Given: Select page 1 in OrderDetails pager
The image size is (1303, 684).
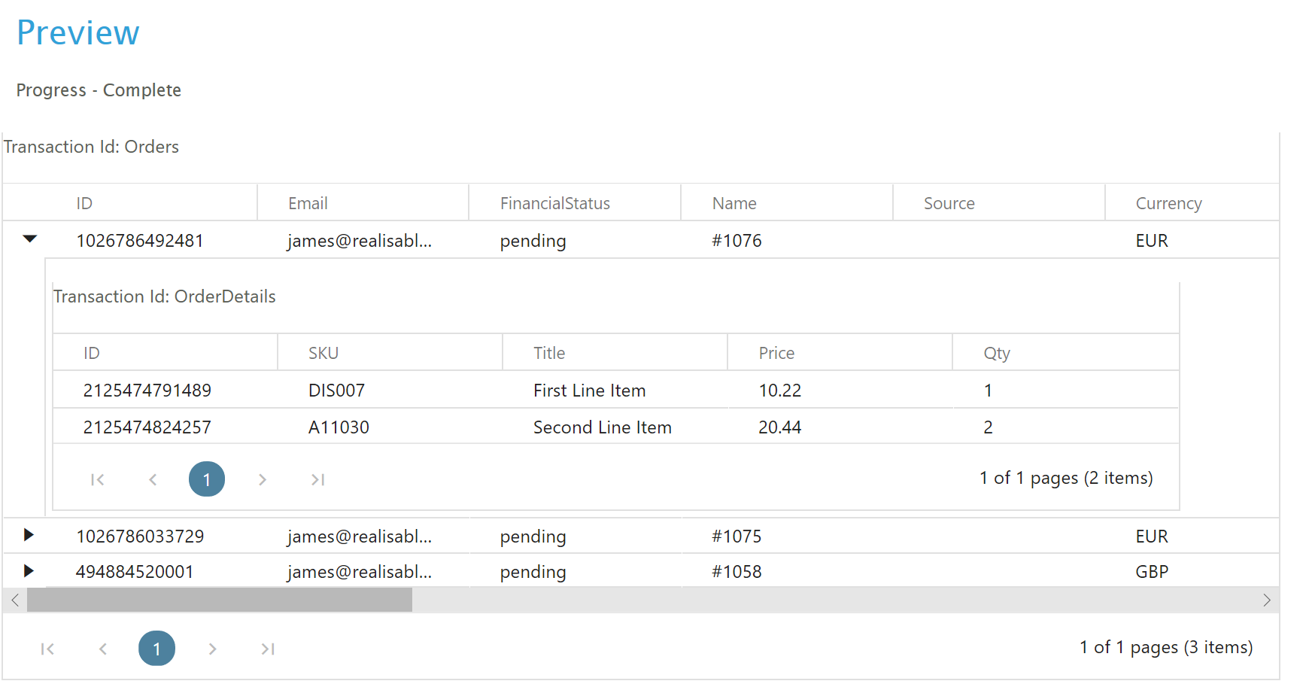Looking at the screenshot, I should 207,479.
